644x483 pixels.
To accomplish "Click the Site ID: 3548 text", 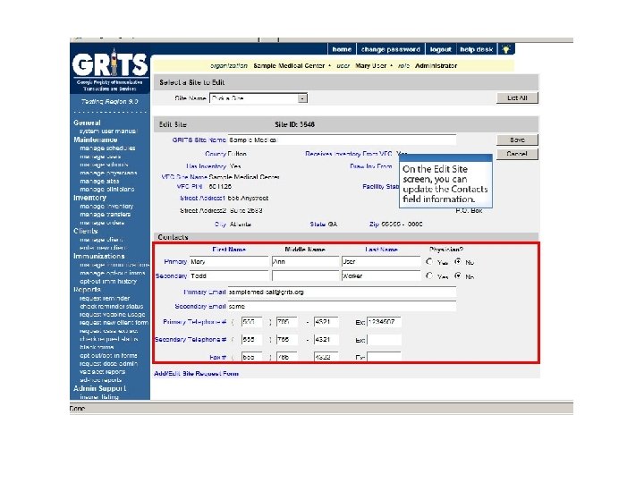I will pos(295,124).
